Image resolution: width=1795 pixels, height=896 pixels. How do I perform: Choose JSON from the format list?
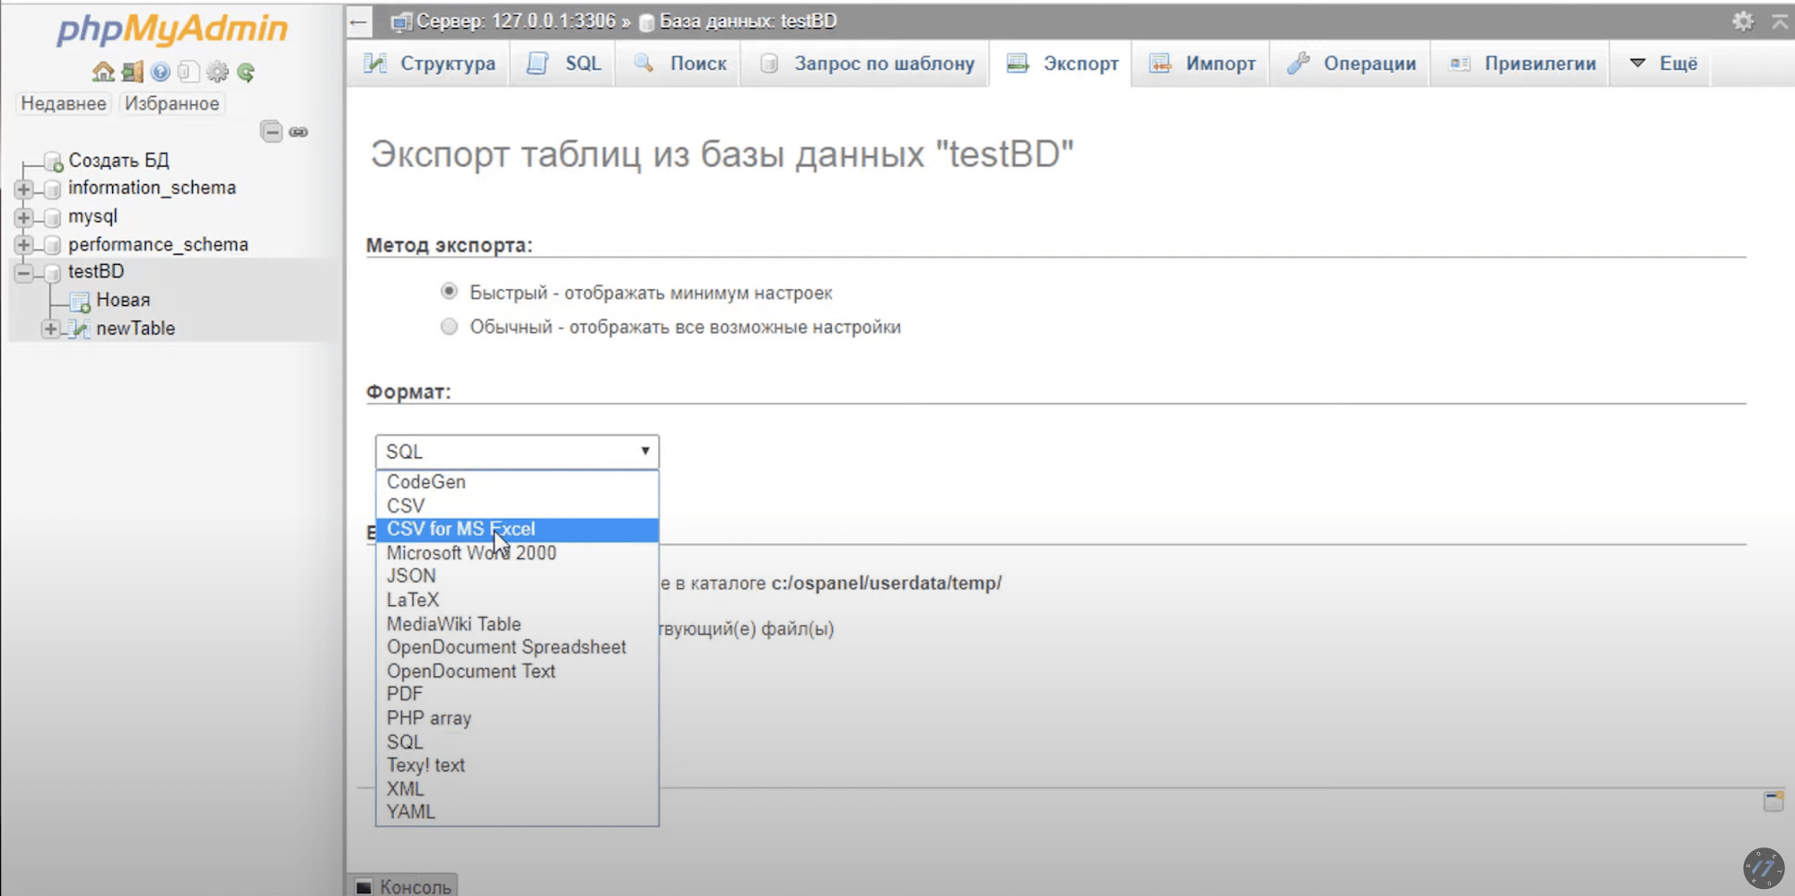tap(411, 576)
